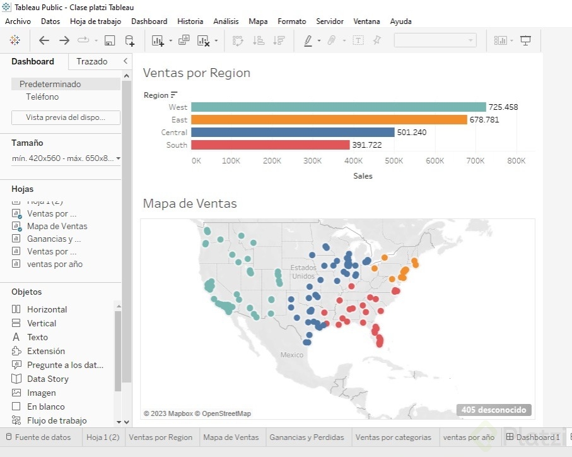Image resolution: width=572 pixels, height=457 pixels.
Task: Open the Tamaño size dropdown
Action: (66, 158)
